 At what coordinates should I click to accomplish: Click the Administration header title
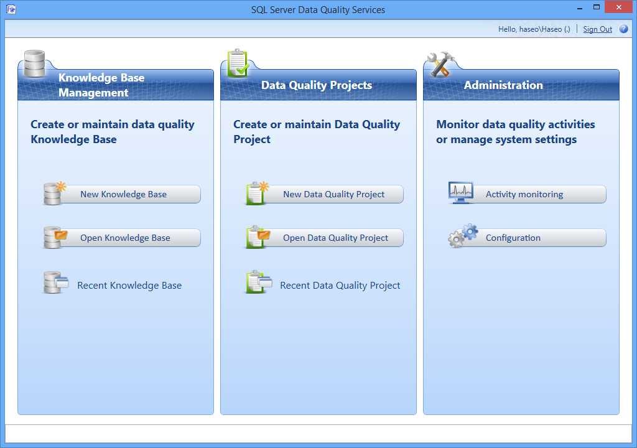pyautogui.click(x=503, y=85)
